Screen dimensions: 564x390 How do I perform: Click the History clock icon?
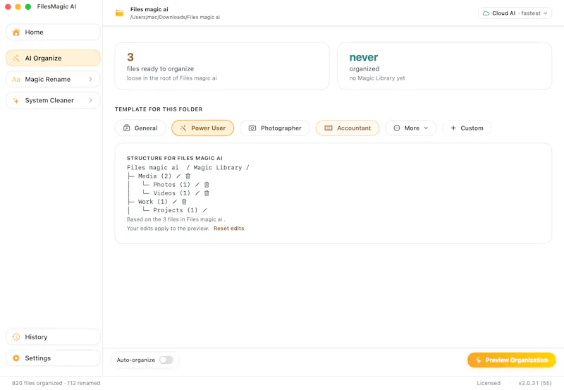16,337
